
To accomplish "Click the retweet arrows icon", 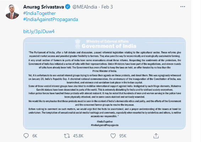I will pos(67,136).
